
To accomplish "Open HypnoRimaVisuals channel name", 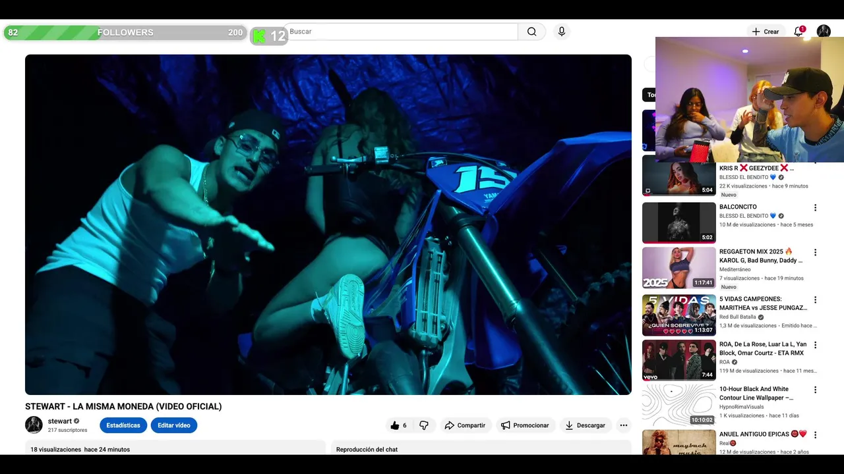I will click(x=741, y=407).
